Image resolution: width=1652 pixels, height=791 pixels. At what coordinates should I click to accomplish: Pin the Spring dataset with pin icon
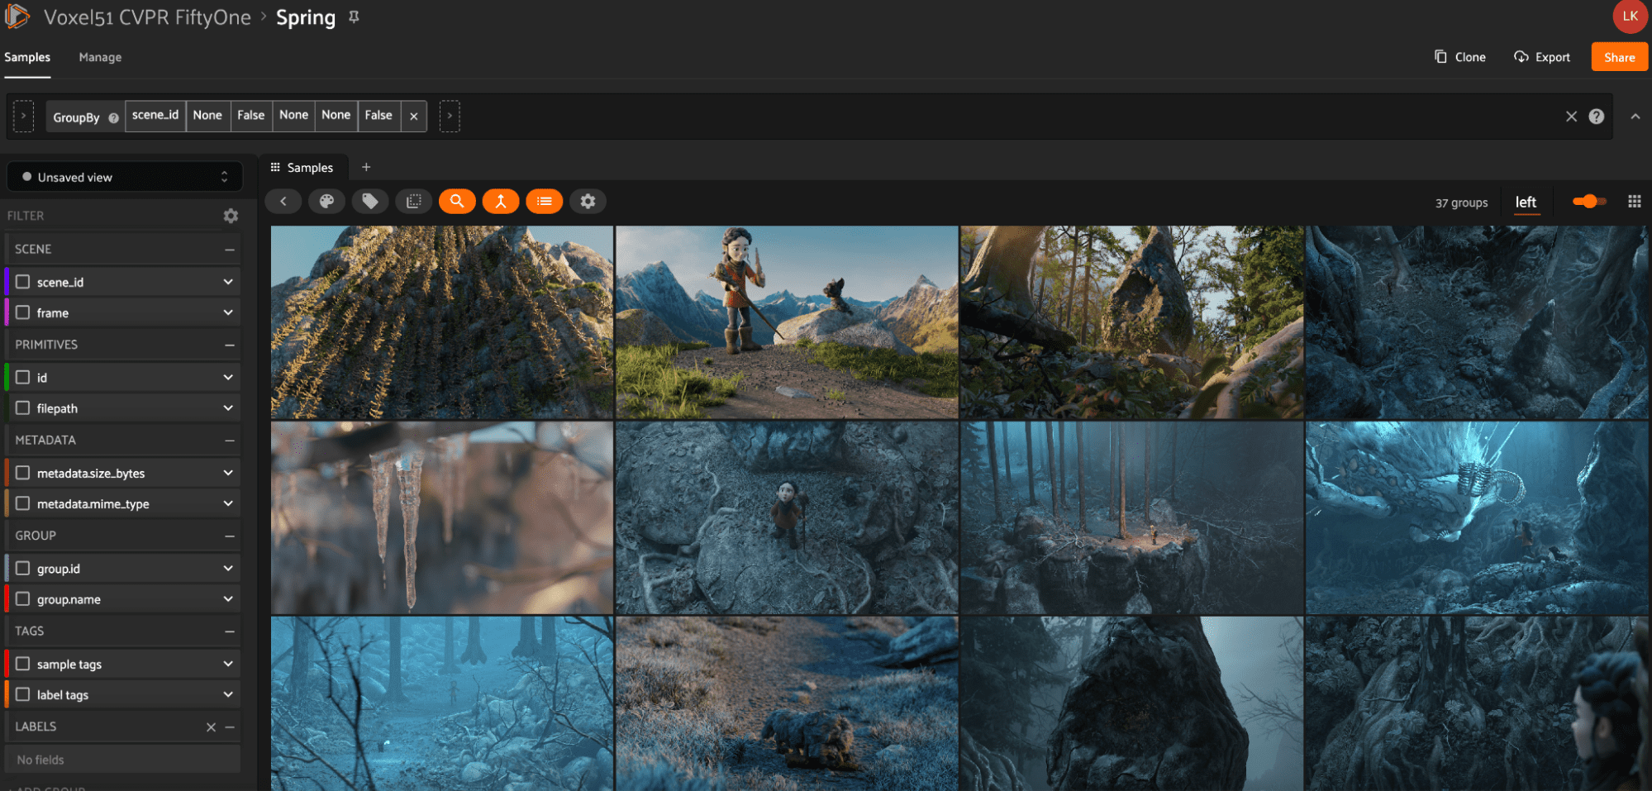[354, 17]
